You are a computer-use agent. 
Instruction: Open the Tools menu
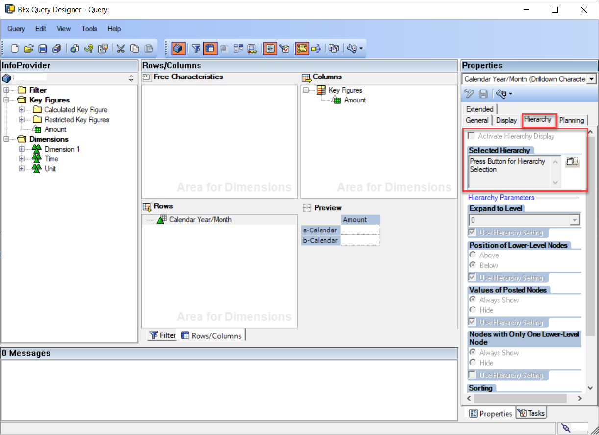(x=89, y=29)
